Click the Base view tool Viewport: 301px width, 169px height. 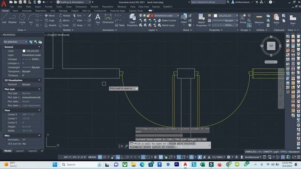[293, 20]
